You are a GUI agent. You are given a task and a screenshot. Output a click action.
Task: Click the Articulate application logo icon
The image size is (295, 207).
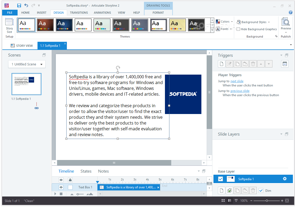pos(7,6)
